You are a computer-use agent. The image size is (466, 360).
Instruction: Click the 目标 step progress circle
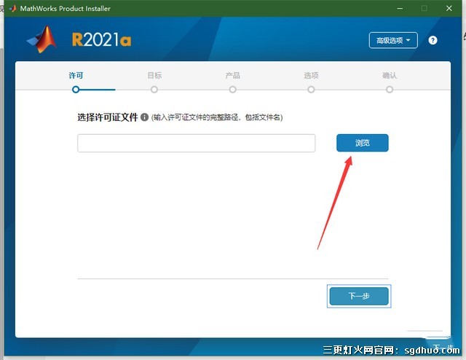point(154,90)
